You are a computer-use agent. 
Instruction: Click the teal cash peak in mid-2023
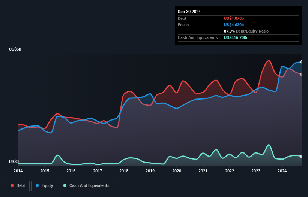269,145
